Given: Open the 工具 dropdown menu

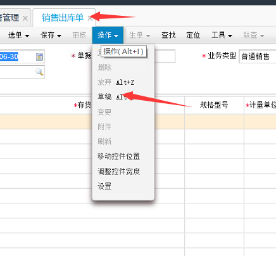Looking at the screenshot, I should [222, 35].
